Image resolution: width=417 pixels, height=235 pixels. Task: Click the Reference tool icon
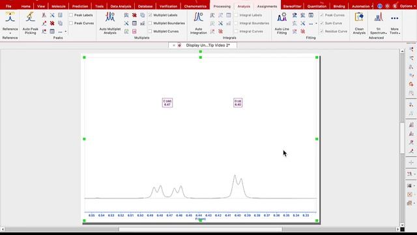click(x=10, y=18)
